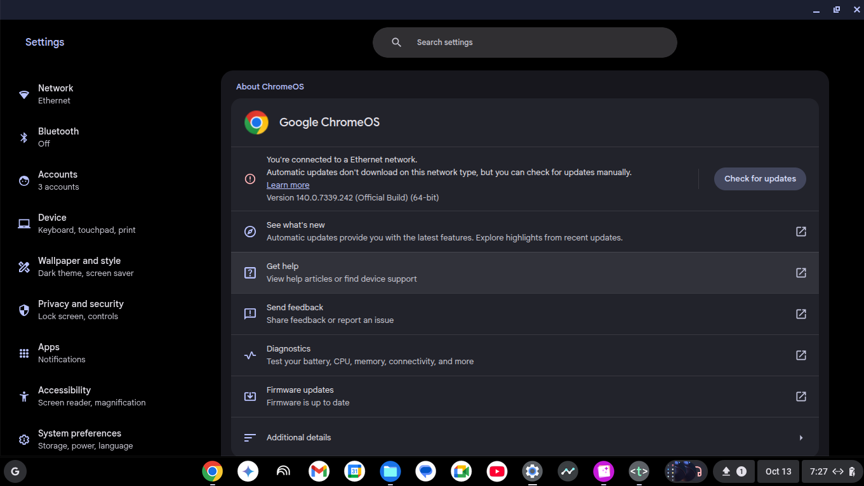Click Send feedback external link icon
The image size is (864, 486).
801,314
